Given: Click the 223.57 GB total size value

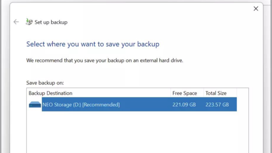Looking at the screenshot, I should 217,105.
